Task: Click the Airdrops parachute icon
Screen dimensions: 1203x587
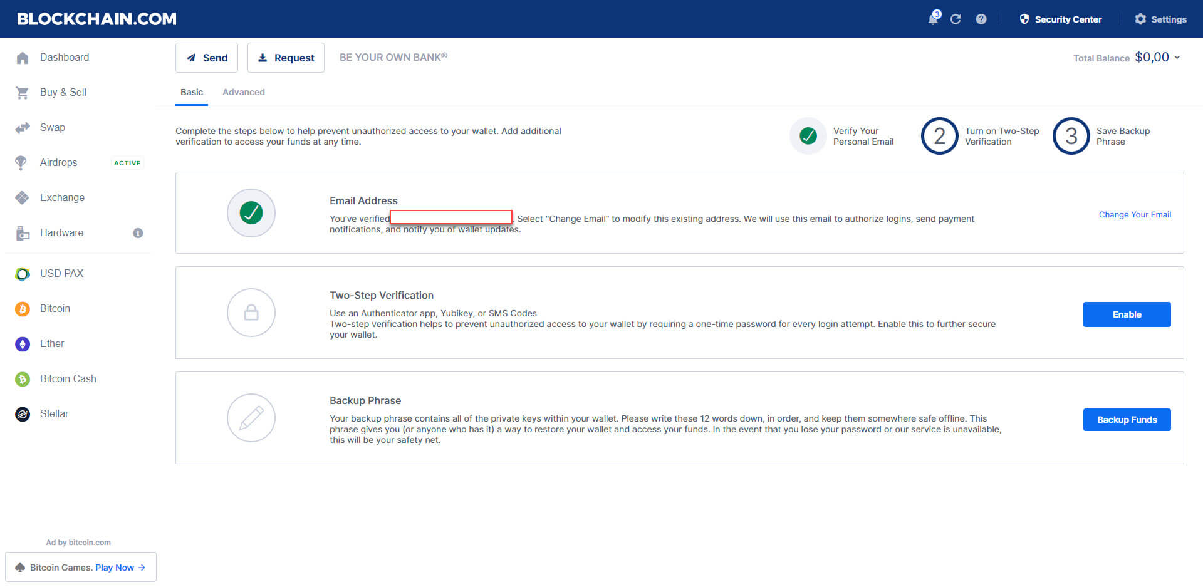Action: tap(21, 163)
